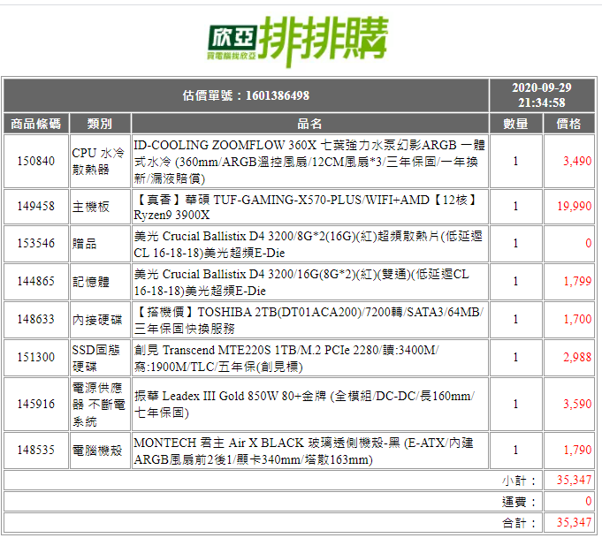Click the SSD固態硬碟 category cell
This screenshot has height=538, width=602.
click(x=100, y=358)
